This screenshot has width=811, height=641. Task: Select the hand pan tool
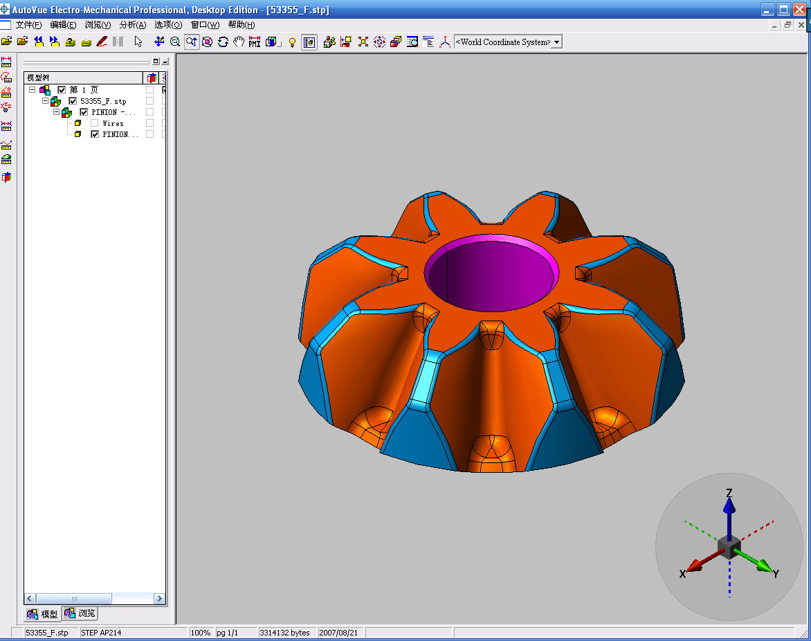(x=239, y=42)
